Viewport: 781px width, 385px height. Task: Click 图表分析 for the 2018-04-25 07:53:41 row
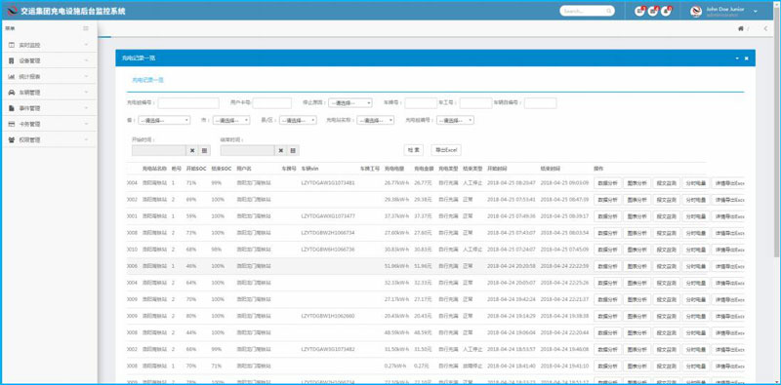tap(637, 200)
